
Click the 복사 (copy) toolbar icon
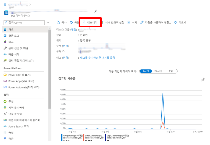click(58, 22)
